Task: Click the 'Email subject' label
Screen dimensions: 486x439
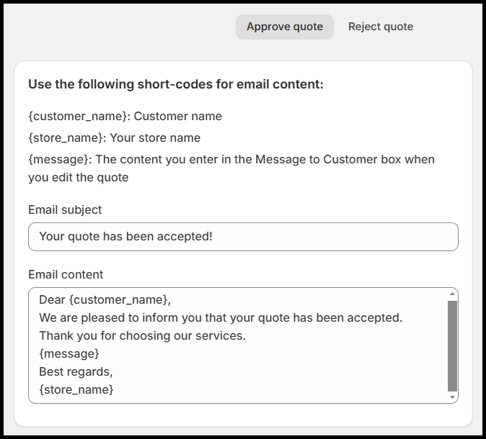Action: point(65,209)
